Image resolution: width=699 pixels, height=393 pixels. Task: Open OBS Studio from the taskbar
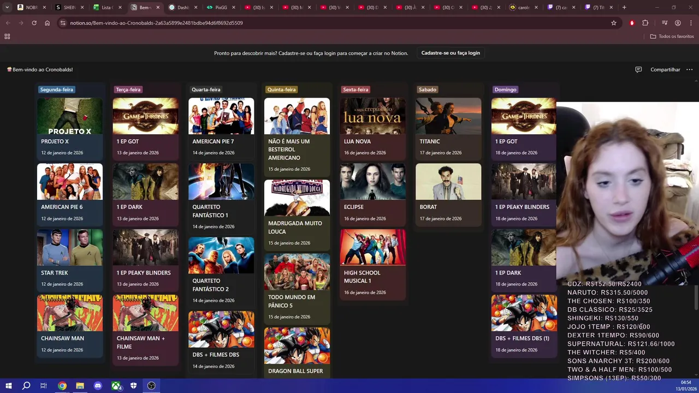click(x=151, y=386)
